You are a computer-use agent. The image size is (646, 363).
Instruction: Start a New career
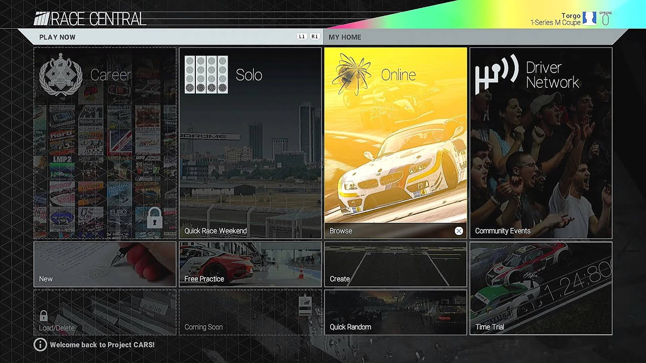[105, 264]
